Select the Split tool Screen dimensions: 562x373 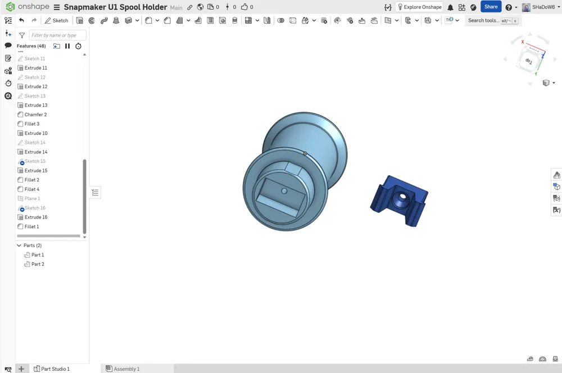(293, 20)
